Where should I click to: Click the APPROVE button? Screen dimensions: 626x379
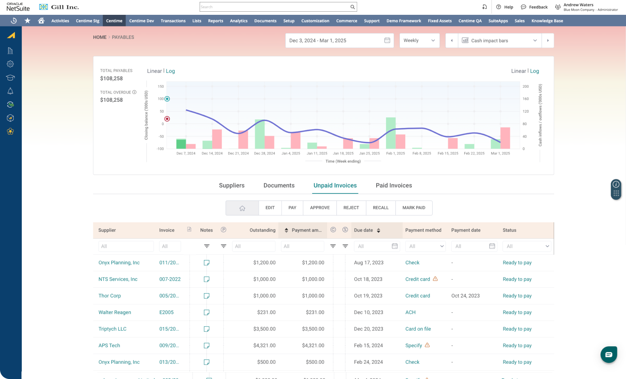tap(320, 208)
